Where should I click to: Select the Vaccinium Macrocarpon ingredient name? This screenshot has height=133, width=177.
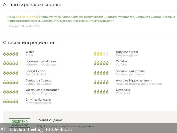click(x=42, y=90)
